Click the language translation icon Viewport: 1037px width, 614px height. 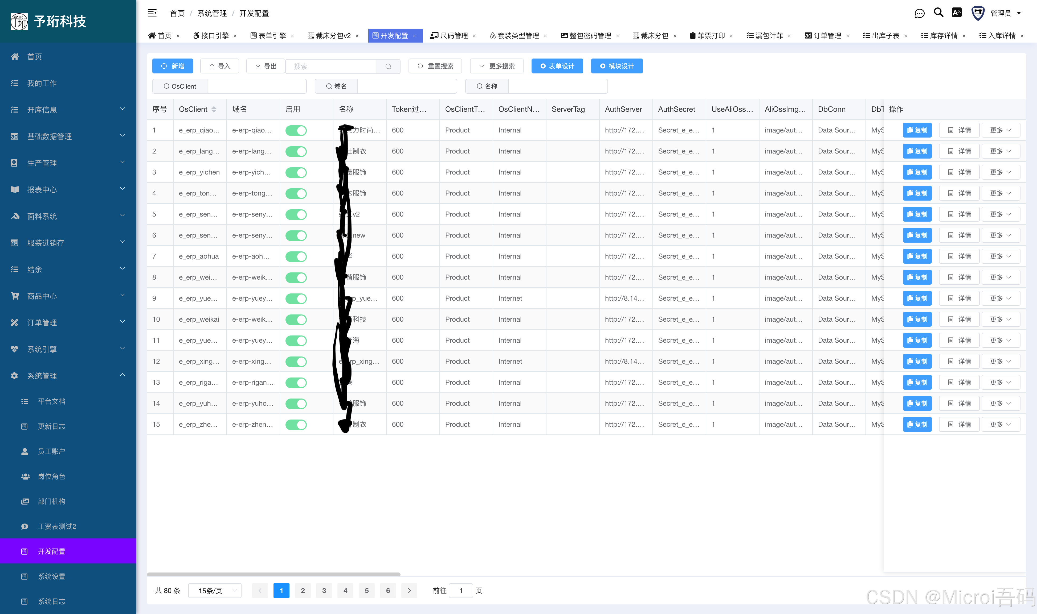click(957, 13)
